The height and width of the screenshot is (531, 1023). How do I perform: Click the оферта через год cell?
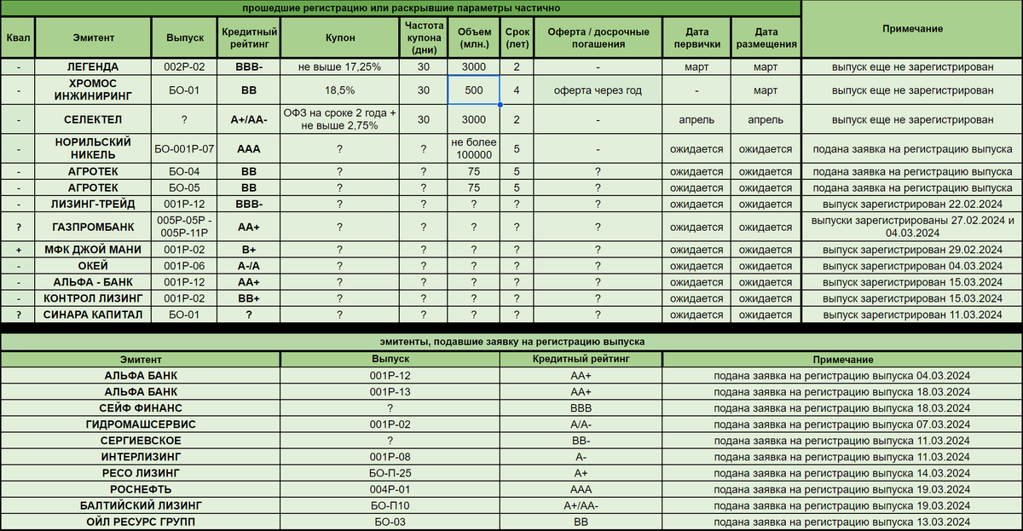tap(598, 89)
